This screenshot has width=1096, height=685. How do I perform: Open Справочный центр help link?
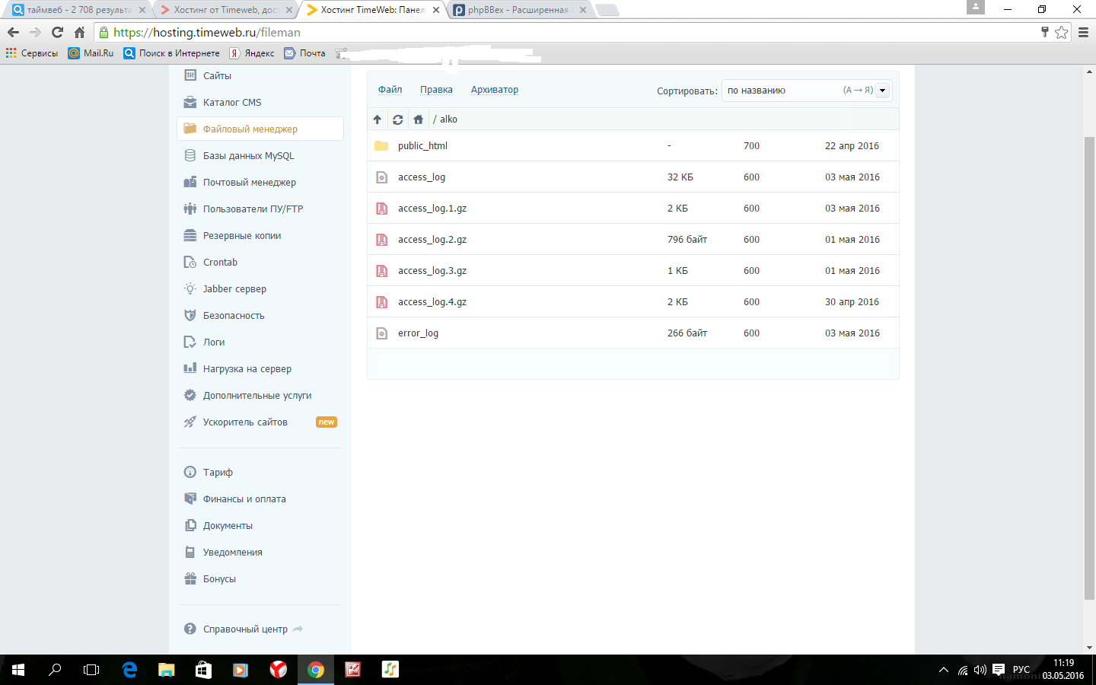pyautogui.click(x=245, y=629)
